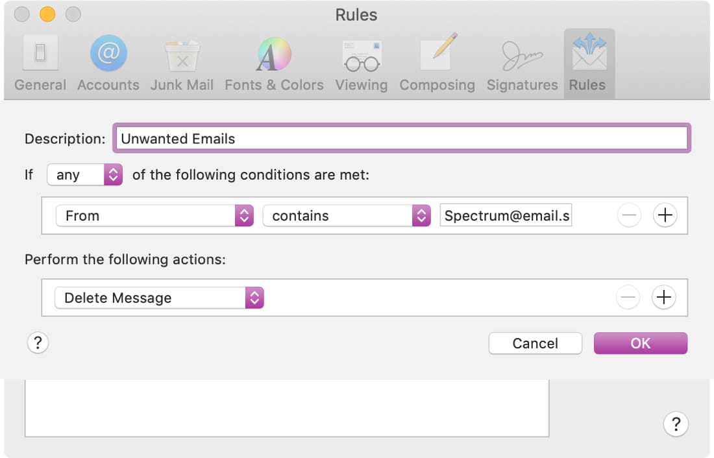Open the Fonts & Colors icon

[x=274, y=54]
